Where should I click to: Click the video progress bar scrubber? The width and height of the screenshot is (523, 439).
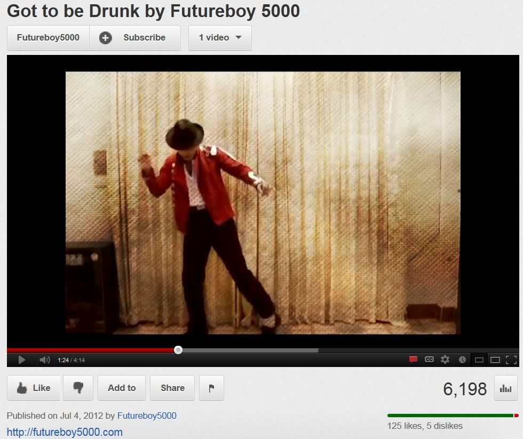(178, 350)
